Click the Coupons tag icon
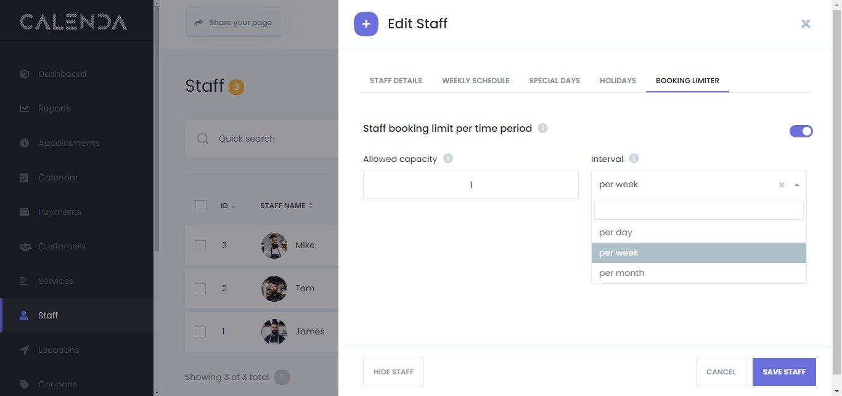The width and height of the screenshot is (842, 396). 25,384
